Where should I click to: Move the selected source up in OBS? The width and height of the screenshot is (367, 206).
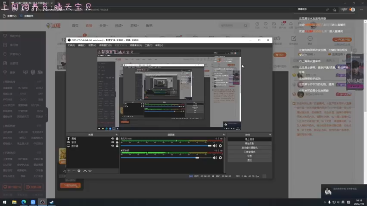pos(85,171)
